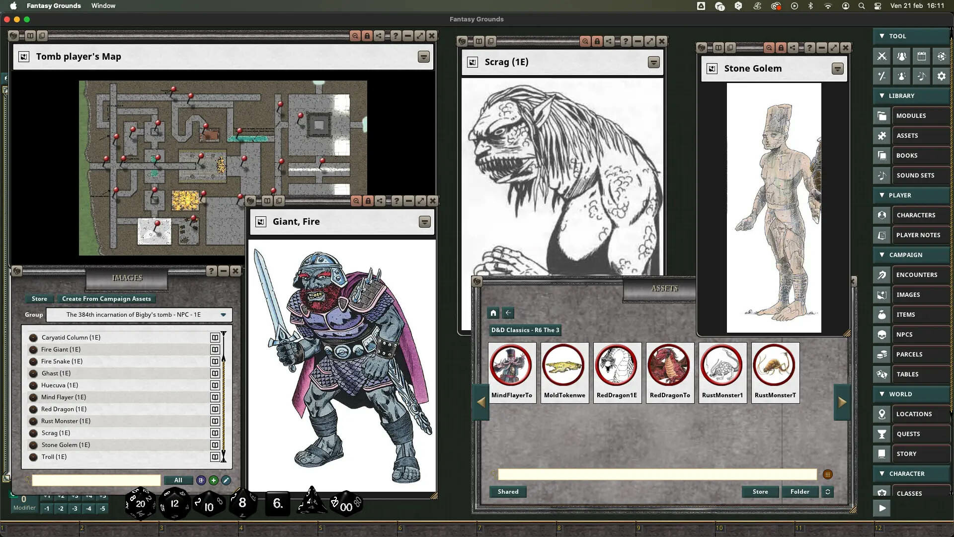Click the lock icon on the Scrag window
Image resolution: width=954 pixels, height=537 pixels.
tap(598, 42)
